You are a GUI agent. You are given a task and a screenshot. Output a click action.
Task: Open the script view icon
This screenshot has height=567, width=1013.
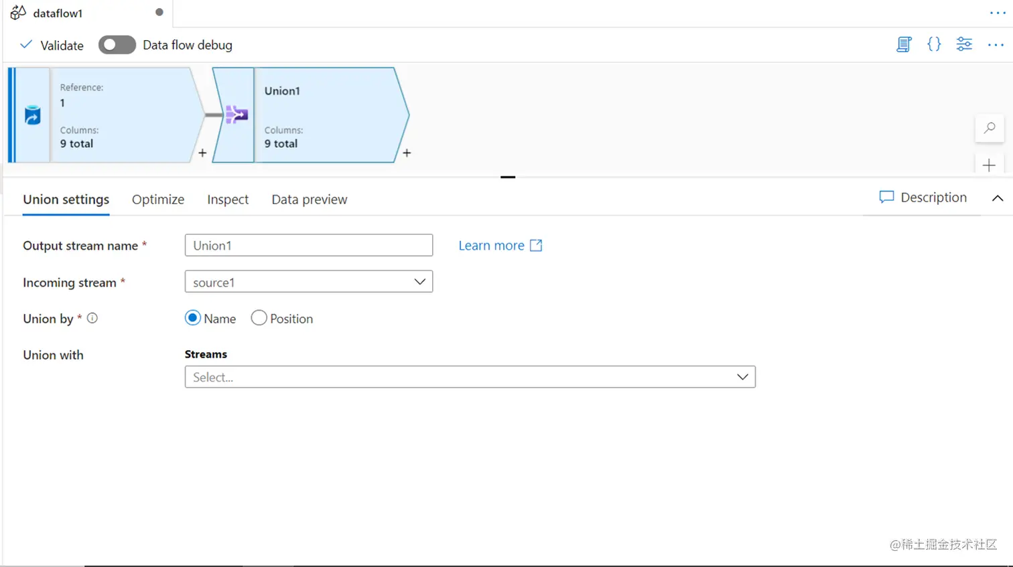[x=904, y=45]
